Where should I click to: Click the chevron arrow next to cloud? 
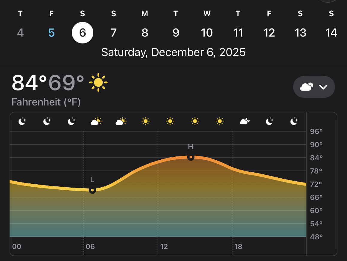[323, 87]
